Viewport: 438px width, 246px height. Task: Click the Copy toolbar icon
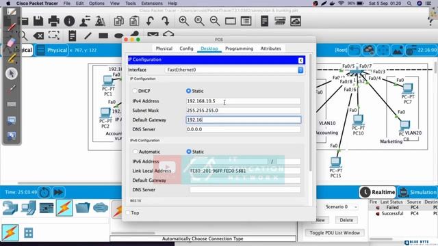119,21
